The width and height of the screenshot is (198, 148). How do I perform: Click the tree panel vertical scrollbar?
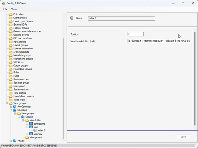point(64,86)
